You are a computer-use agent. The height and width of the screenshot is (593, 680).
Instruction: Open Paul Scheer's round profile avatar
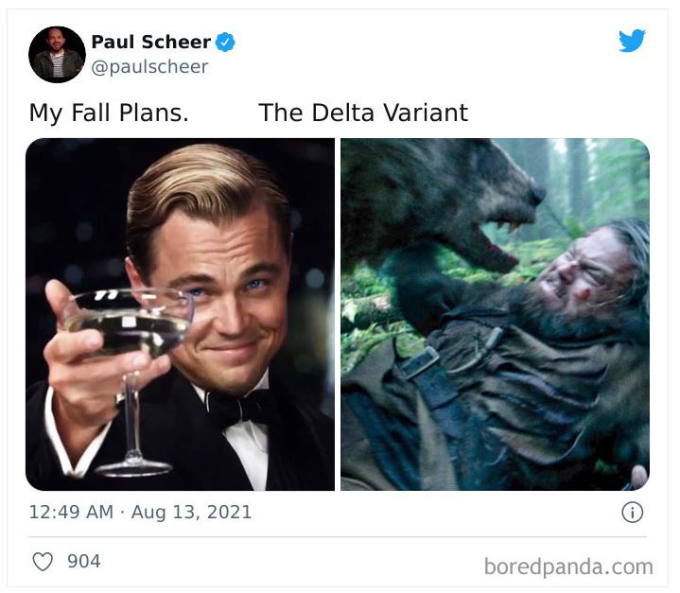57,55
